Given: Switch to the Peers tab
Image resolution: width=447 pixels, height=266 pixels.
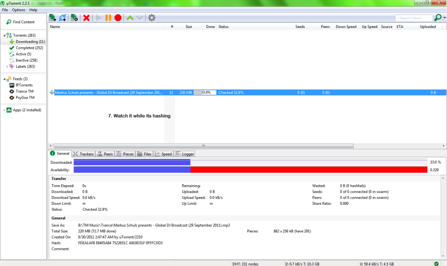Looking at the screenshot, I should click(x=105, y=154).
